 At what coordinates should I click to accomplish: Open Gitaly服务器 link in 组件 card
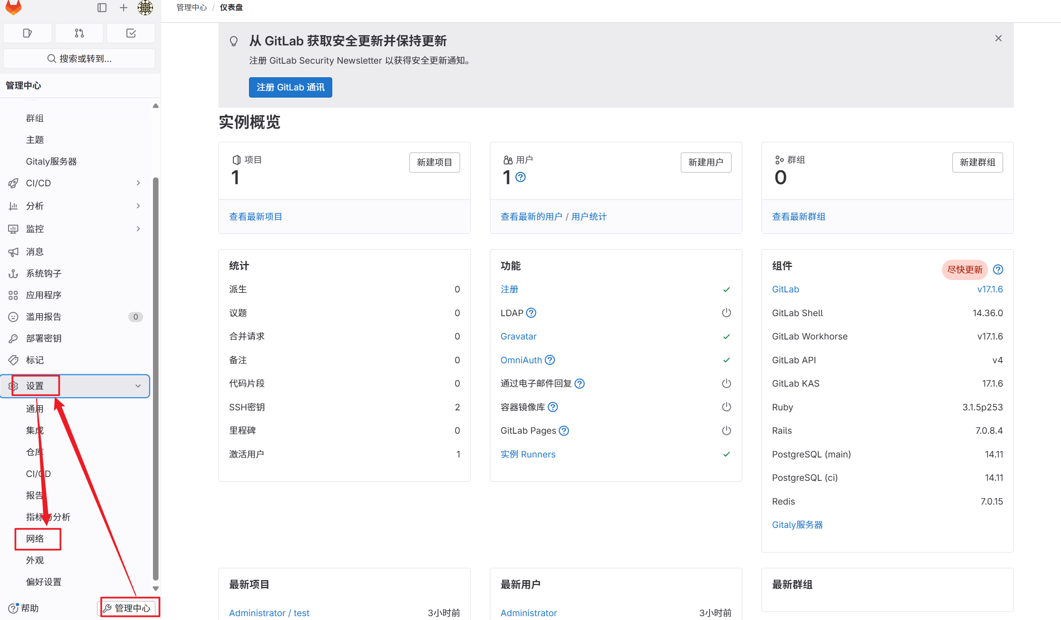[797, 525]
